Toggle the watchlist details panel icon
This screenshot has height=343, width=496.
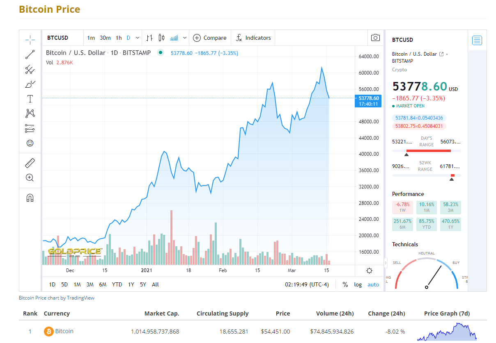pos(477,40)
